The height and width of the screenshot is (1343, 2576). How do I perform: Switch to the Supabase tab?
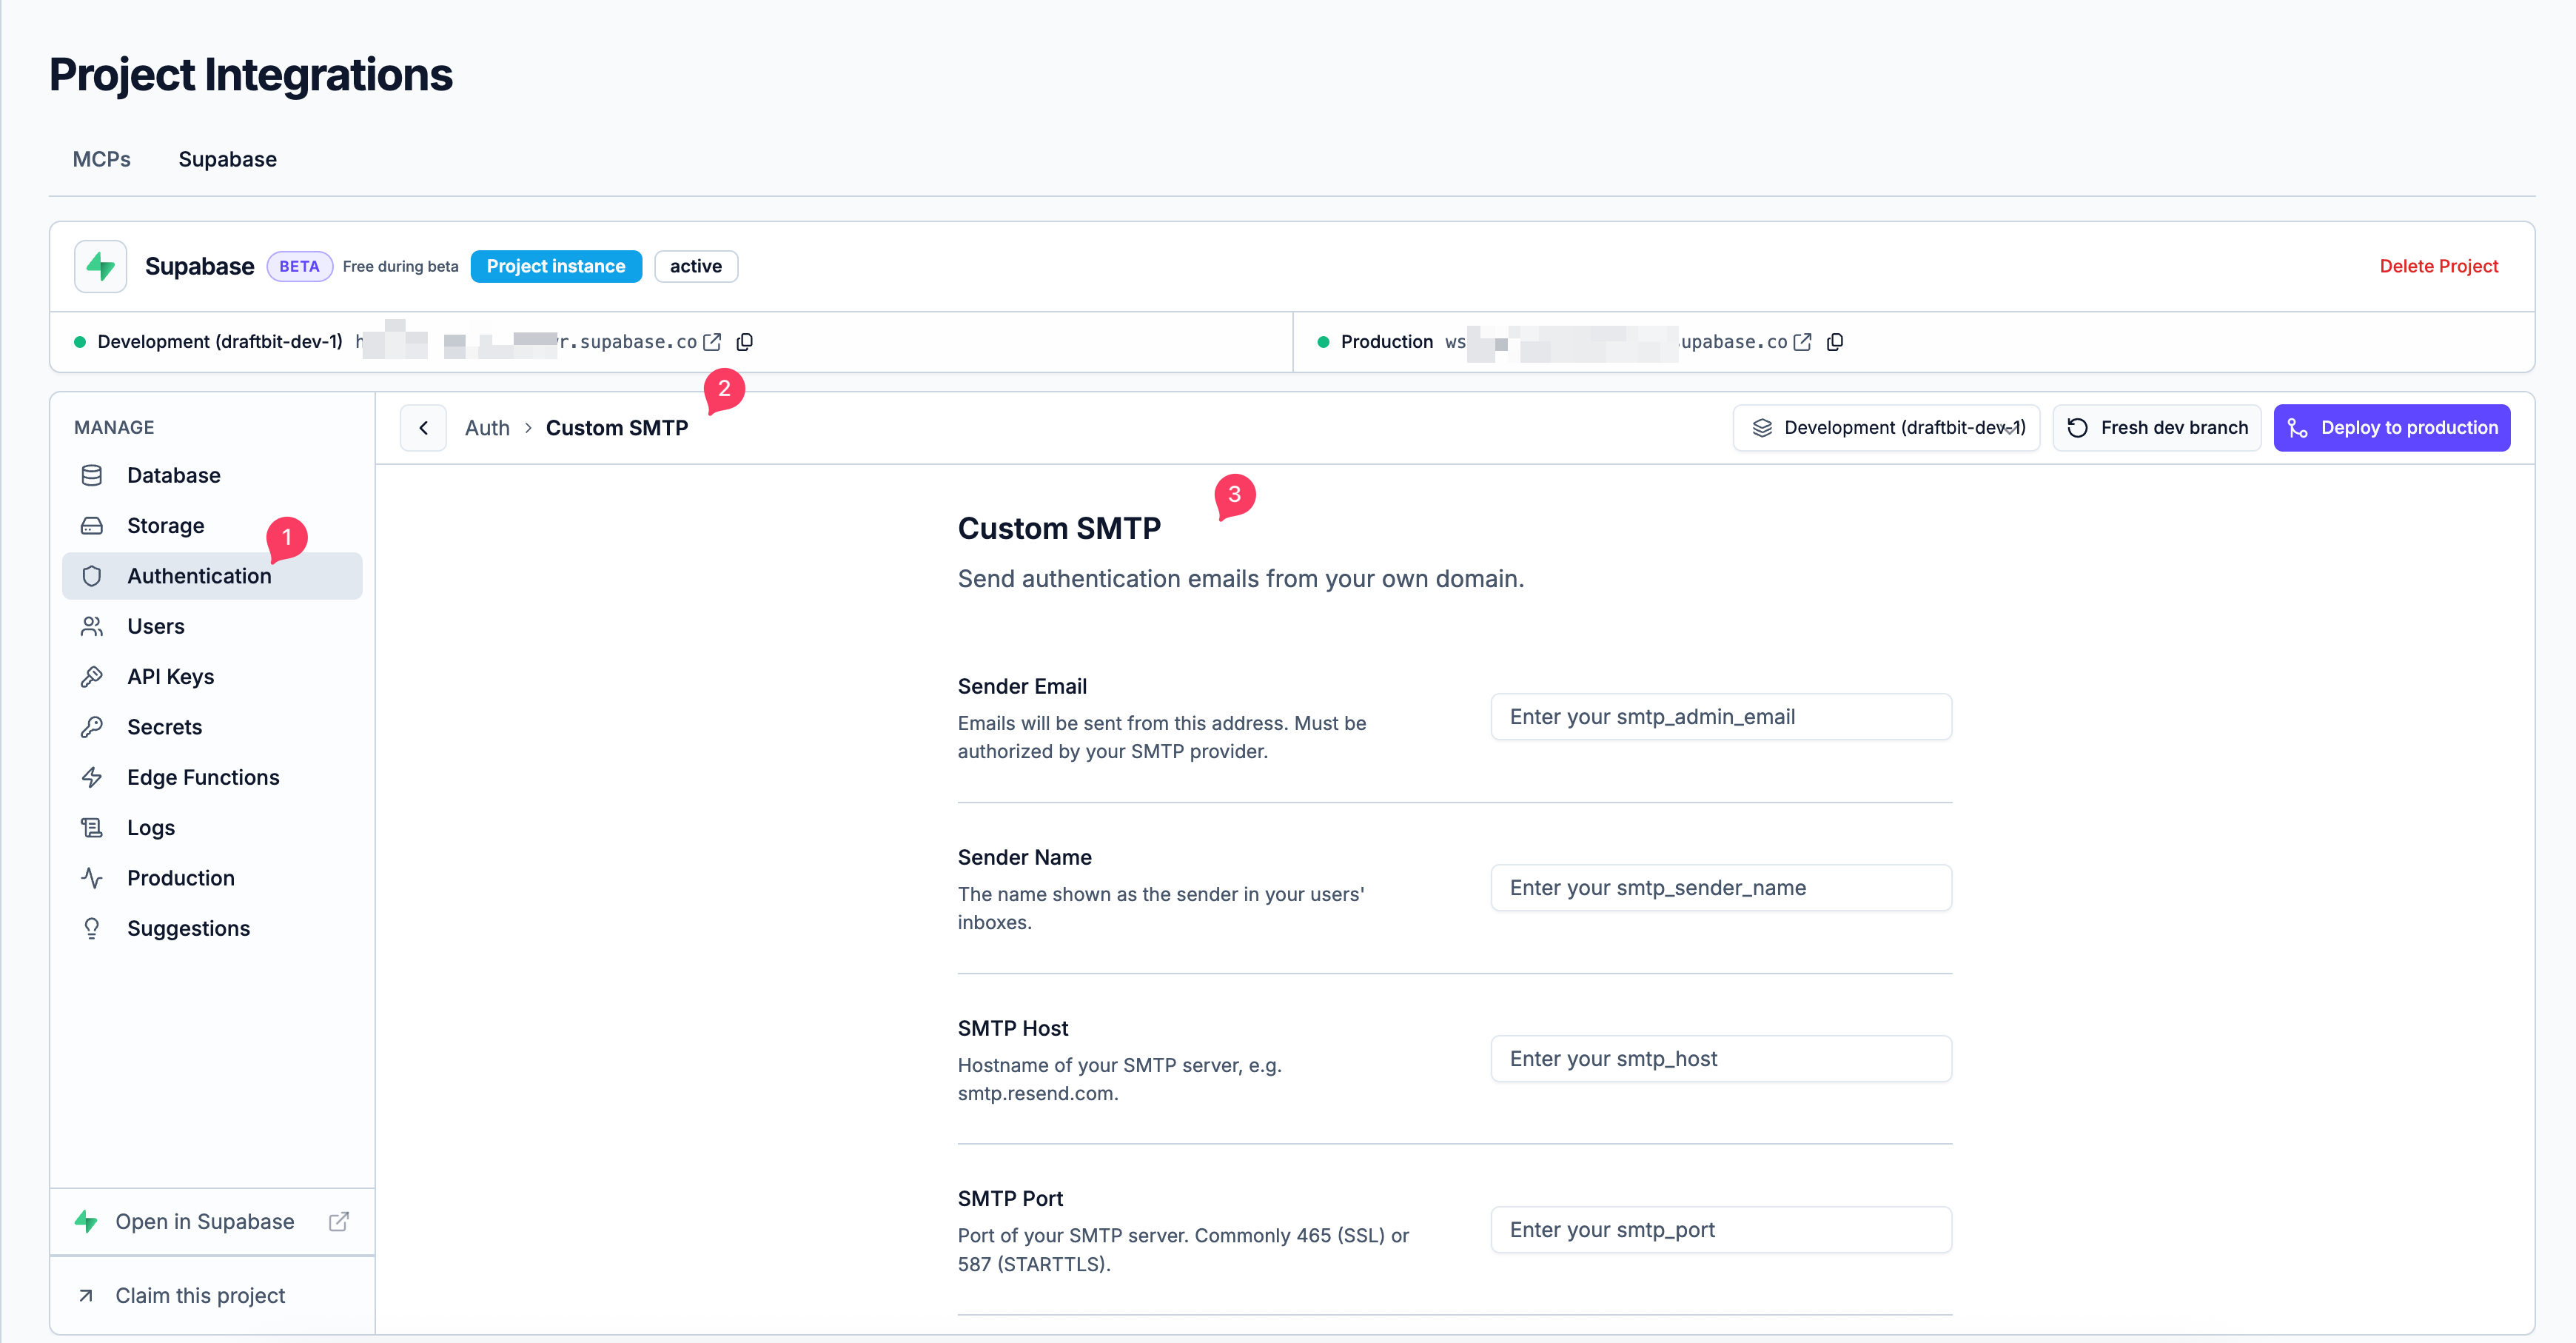click(228, 159)
